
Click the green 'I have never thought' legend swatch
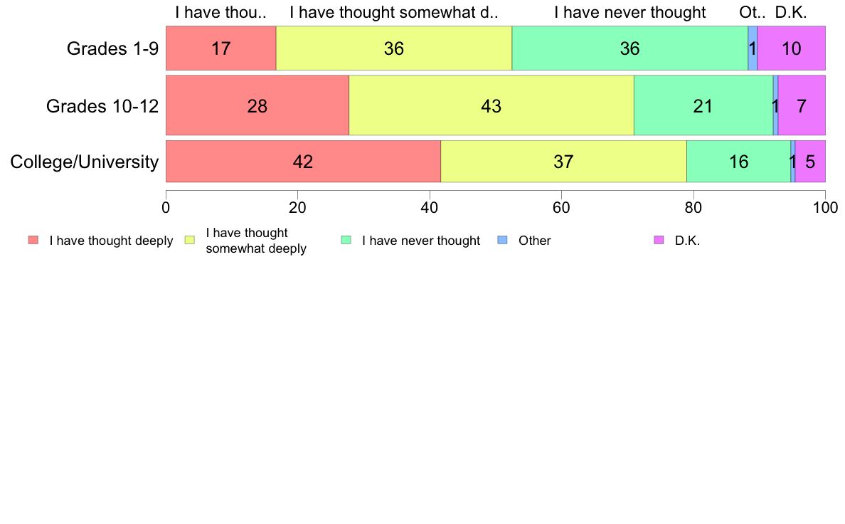(x=346, y=240)
